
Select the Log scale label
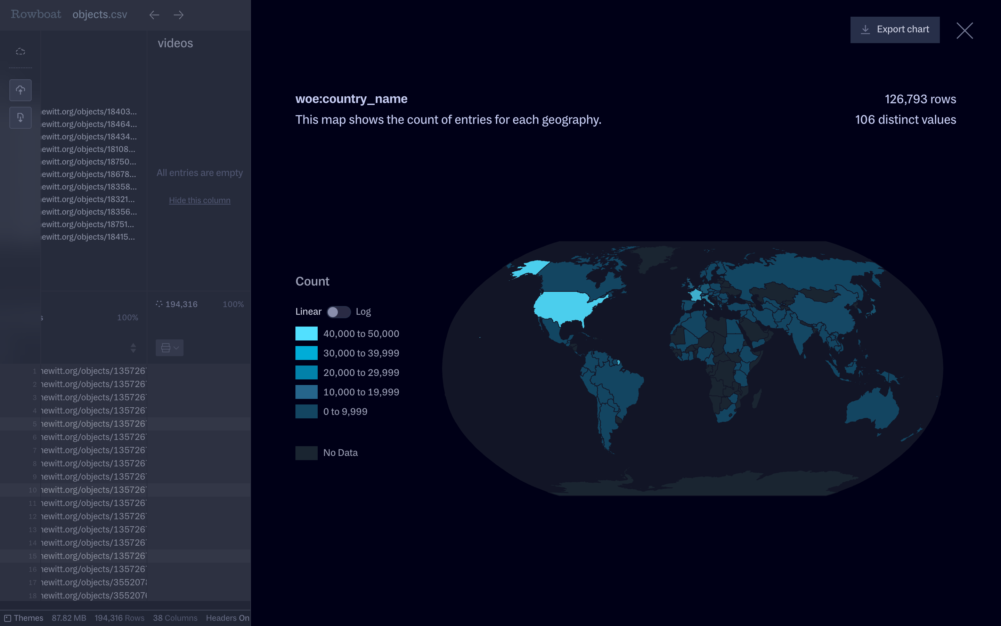(363, 312)
